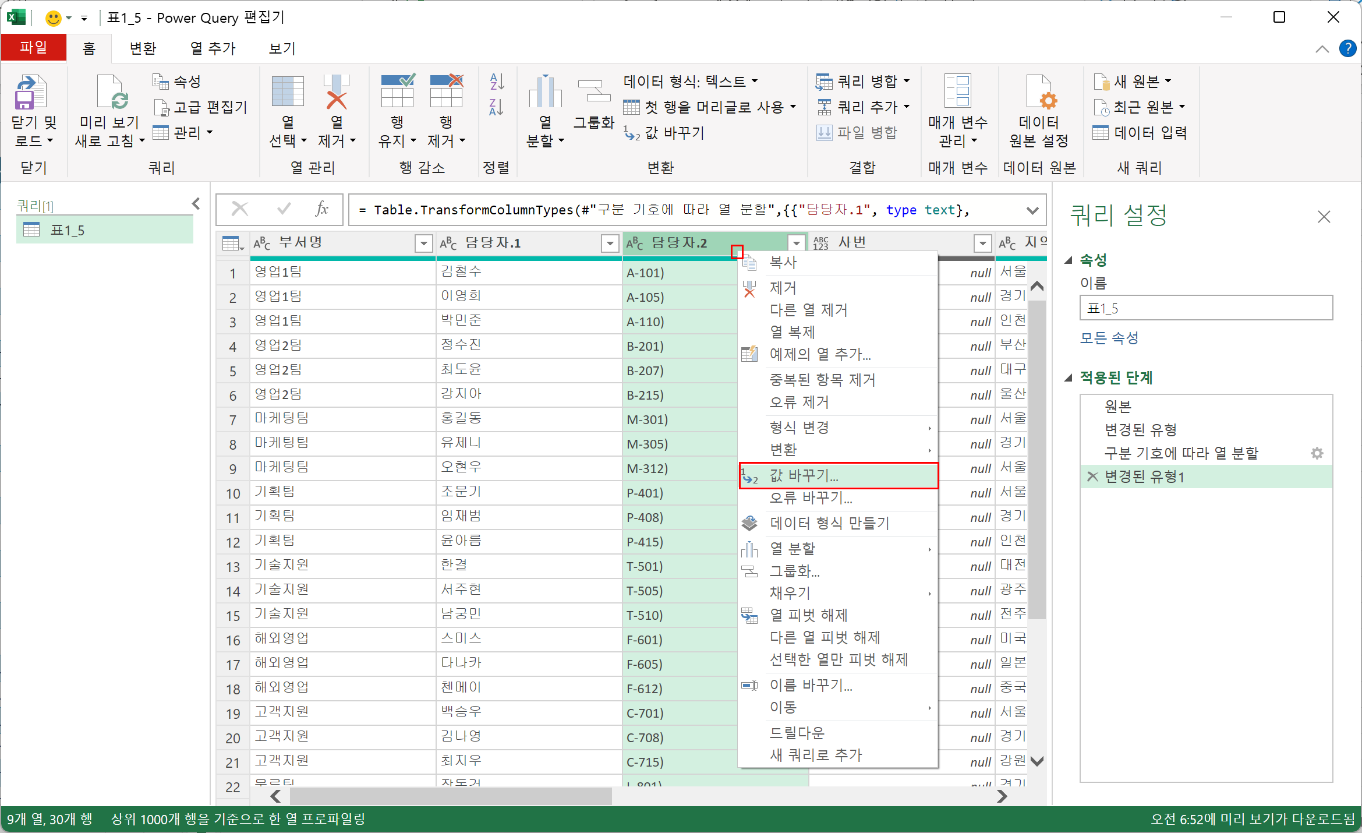Click the smiley feedback icon in title bar
Screen dimensions: 1362x833
[54, 18]
